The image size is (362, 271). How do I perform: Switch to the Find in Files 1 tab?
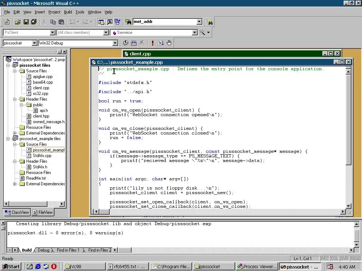pos(68,250)
